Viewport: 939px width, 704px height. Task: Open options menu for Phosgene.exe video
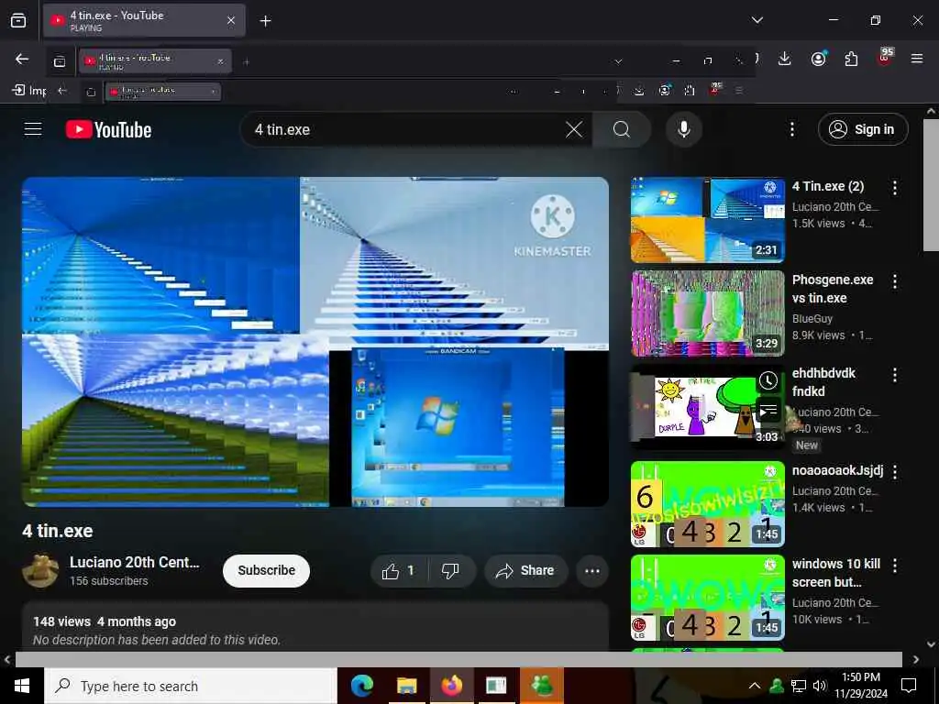pos(895,281)
